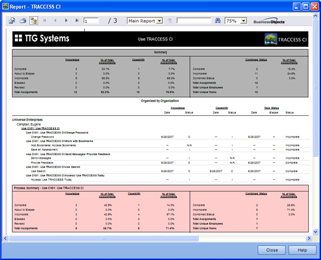Click the Summary section title
The image size is (321, 260).
point(160,52)
